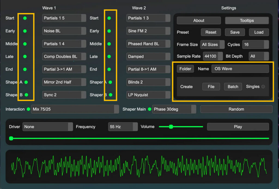Image resolution: width=279 pixels, height=189 pixels.
Task: Click the Name field showing OS Wave
Action: pos(240,69)
